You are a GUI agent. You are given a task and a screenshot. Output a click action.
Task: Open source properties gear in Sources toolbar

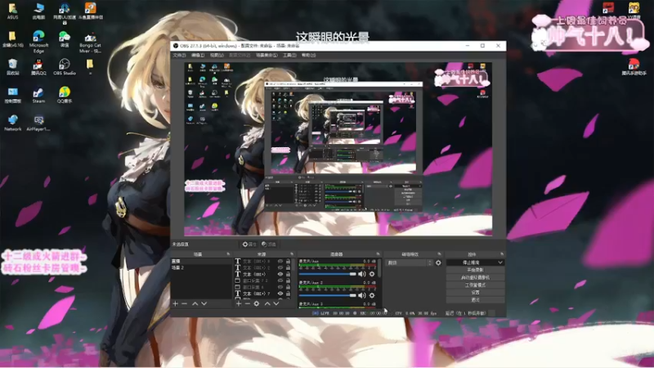pos(257,303)
